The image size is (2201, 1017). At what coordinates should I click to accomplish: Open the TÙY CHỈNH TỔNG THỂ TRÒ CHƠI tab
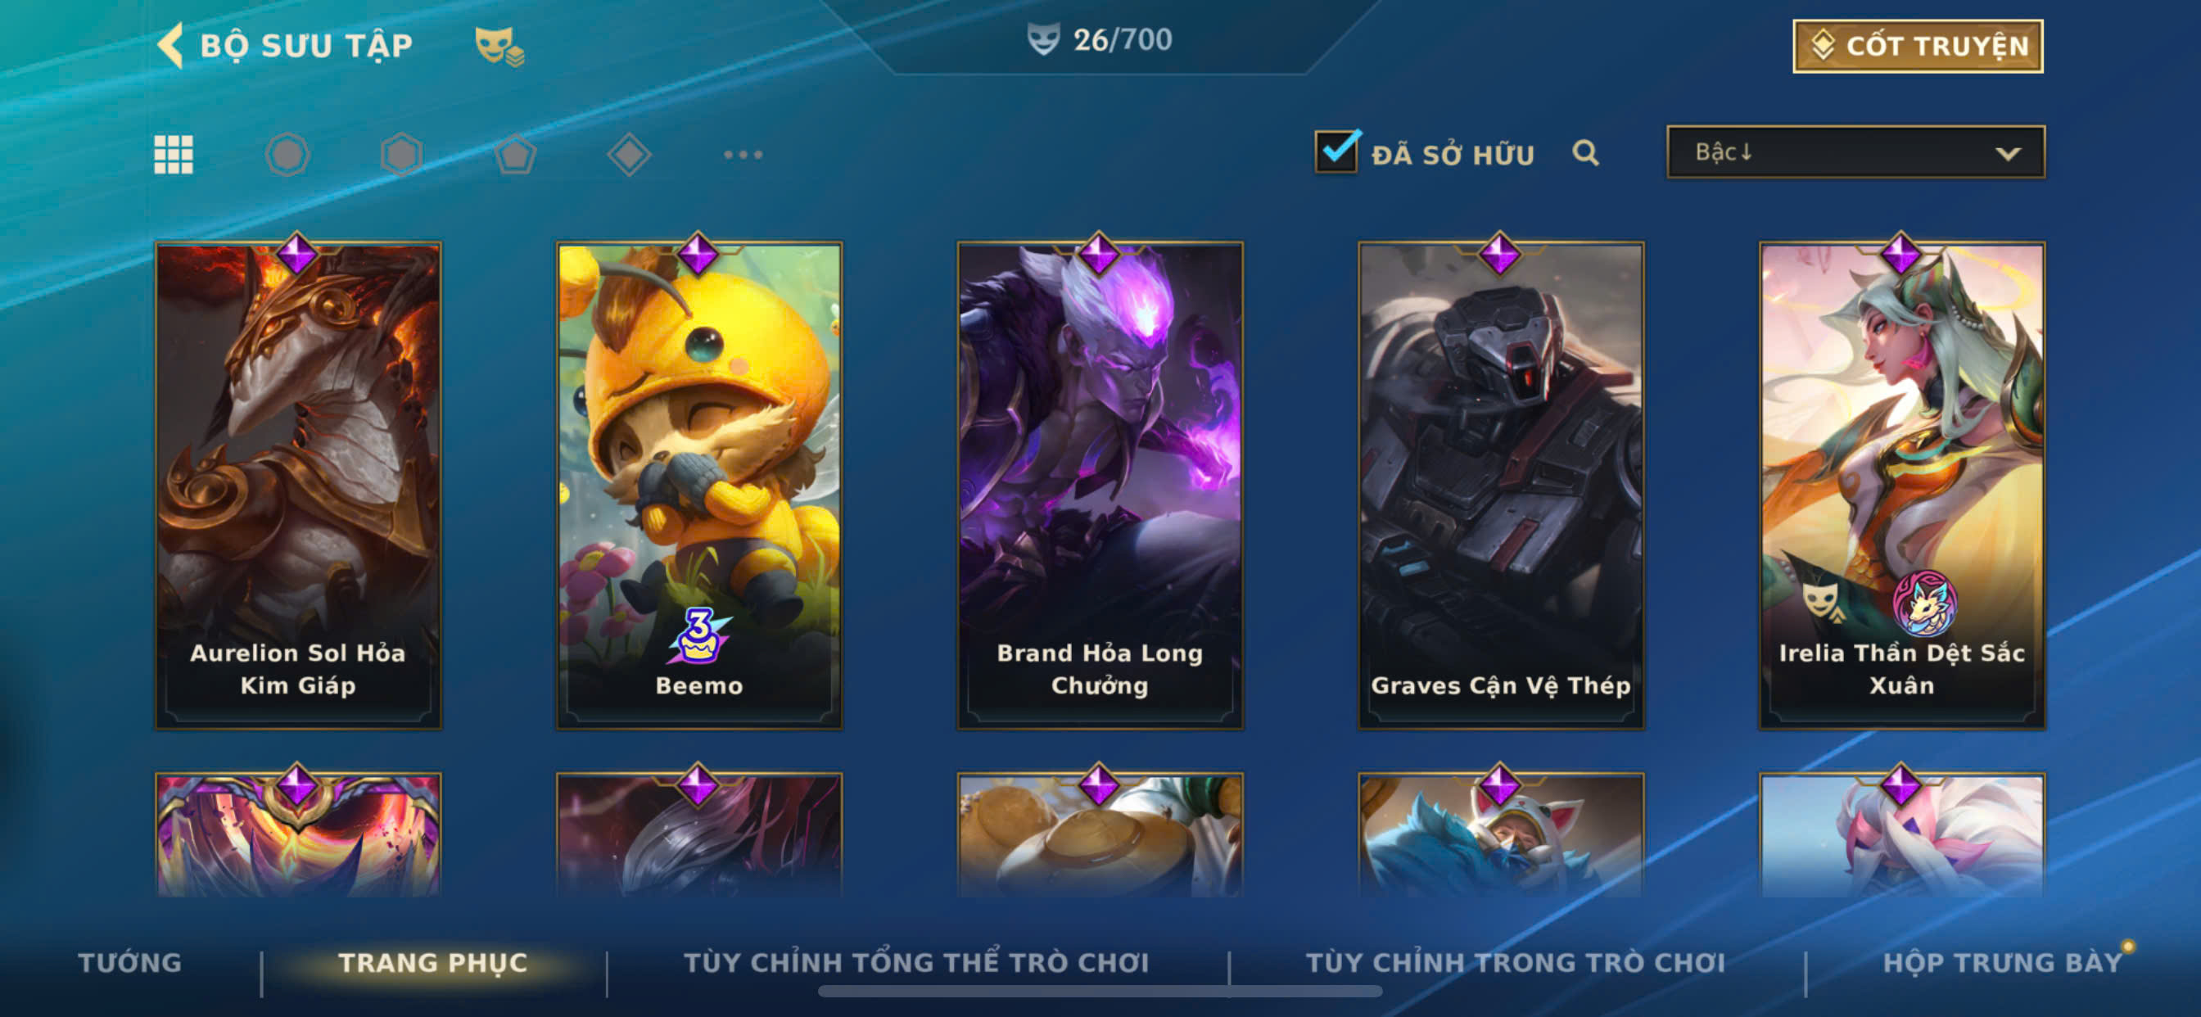[x=916, y=962]
